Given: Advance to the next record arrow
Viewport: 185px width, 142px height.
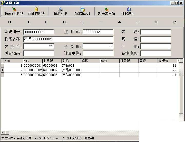Looking at the screenshot, I should [46, 22].
